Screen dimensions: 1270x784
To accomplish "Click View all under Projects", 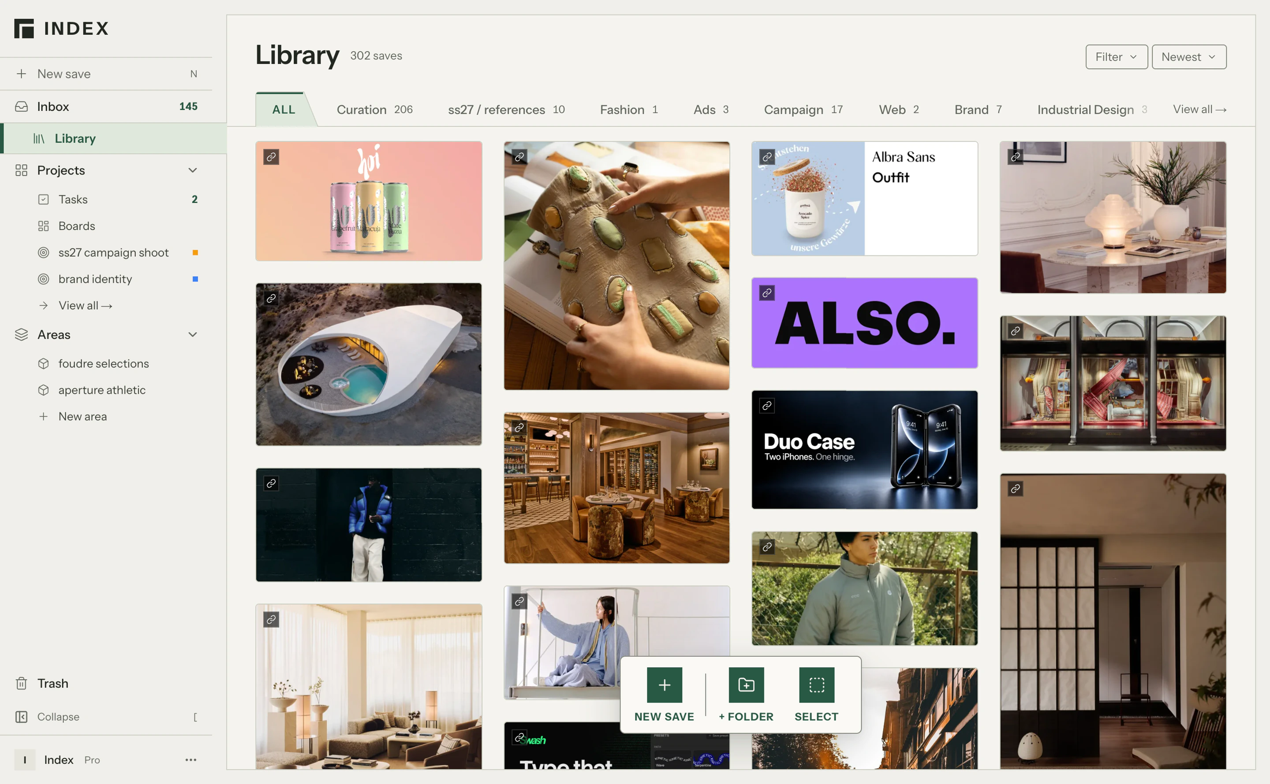I will pos(85,305).
